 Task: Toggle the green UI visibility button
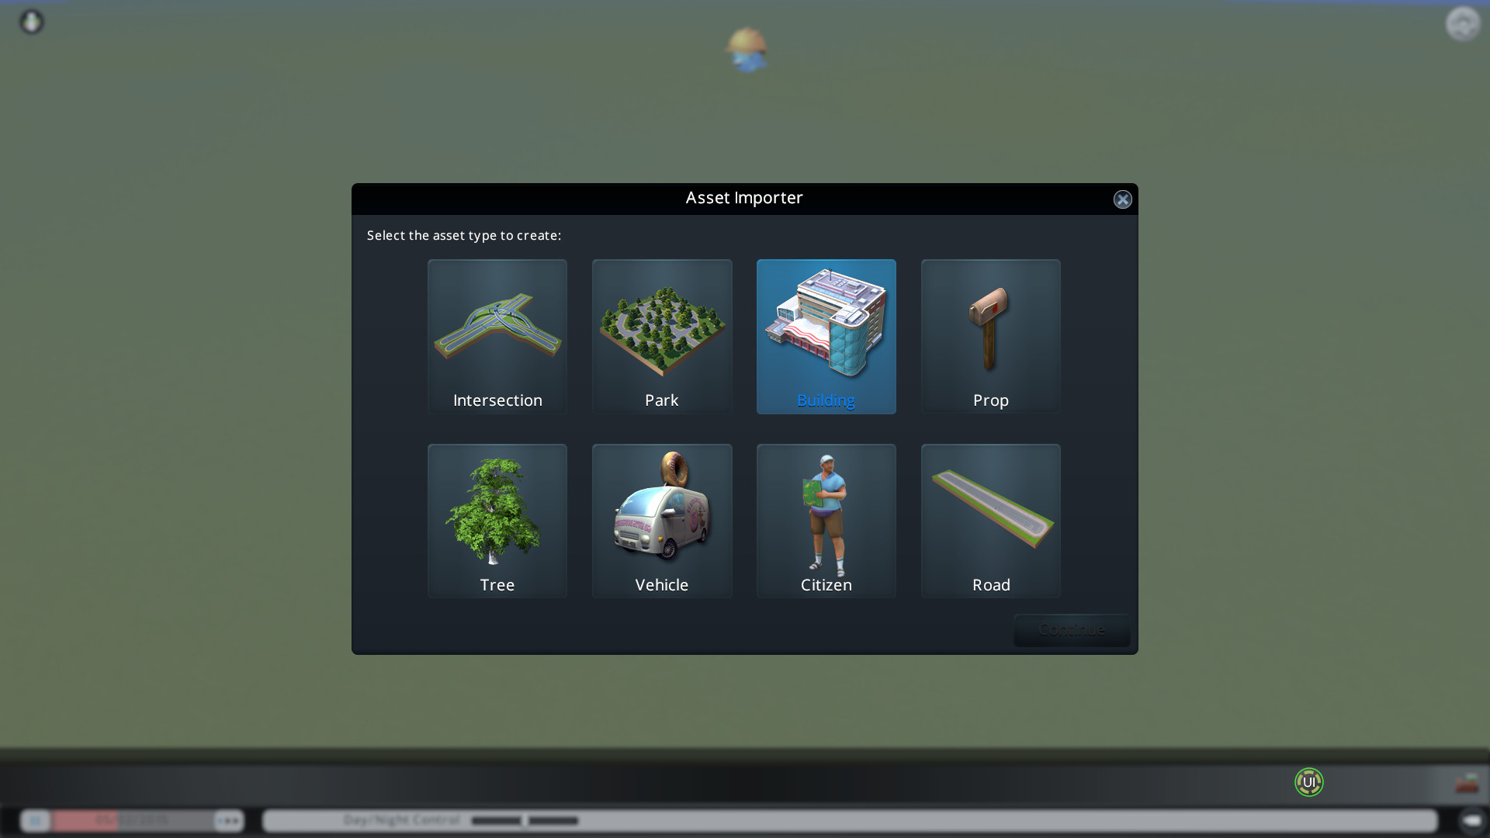tap(1308, 782)
